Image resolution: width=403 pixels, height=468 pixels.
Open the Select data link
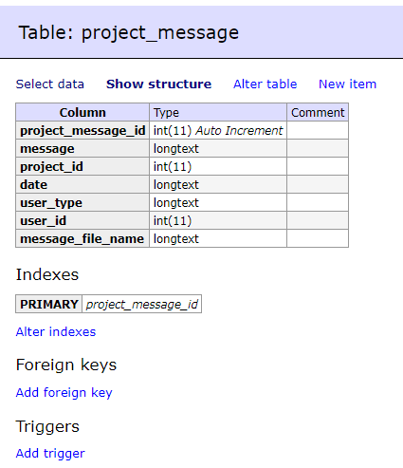click(50, 84)
